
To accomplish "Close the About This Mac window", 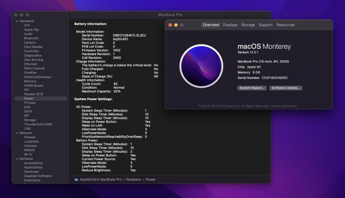I will (x=170, y=25).
